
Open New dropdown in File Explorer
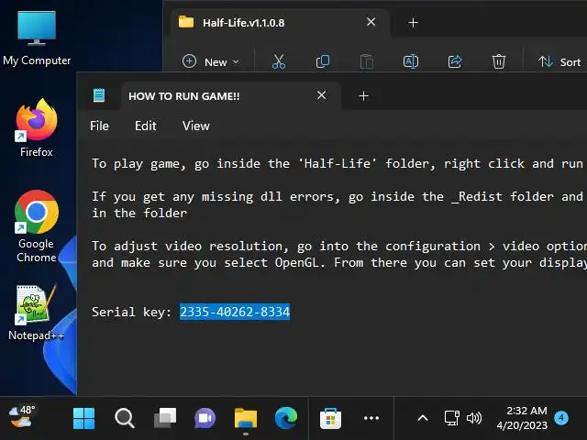point(210,61)
